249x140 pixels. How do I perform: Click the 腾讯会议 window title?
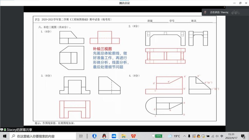(x=124, y=3)
